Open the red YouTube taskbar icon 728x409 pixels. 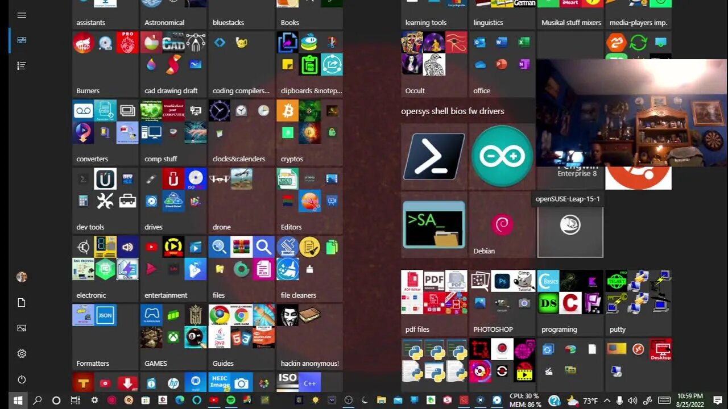pos(214,400)
